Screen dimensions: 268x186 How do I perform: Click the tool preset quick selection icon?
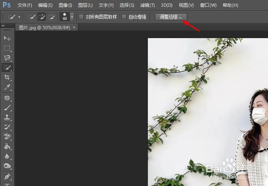[12, 17]
